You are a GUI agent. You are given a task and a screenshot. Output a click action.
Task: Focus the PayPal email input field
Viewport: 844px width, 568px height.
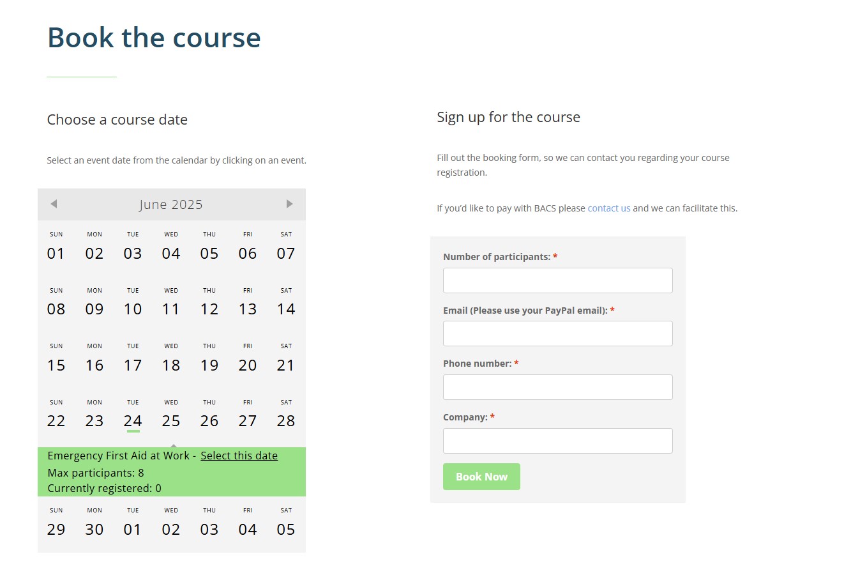click(x=557, y=334)
